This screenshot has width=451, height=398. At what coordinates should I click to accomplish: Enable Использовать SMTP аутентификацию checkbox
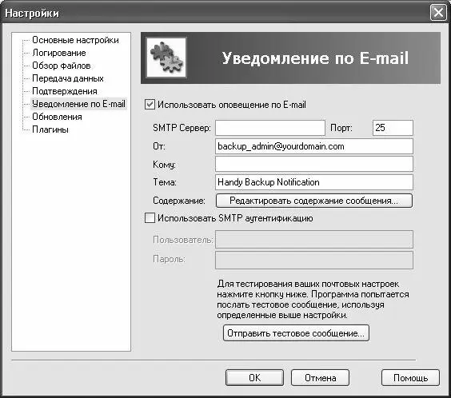(x=150, y=218)
